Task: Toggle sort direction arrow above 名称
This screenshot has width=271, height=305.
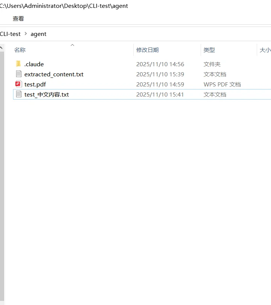Action: click(72, 45)
